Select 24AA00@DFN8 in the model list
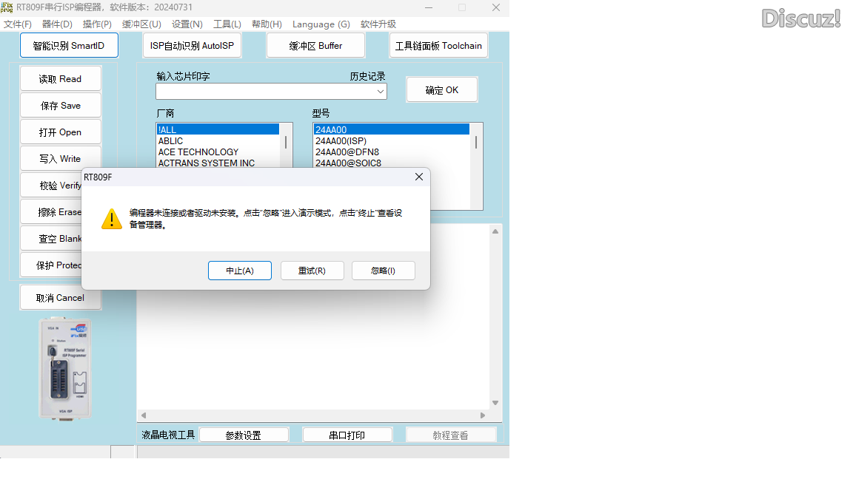This screenshot has width=853, height=479. tap(347, 152)
